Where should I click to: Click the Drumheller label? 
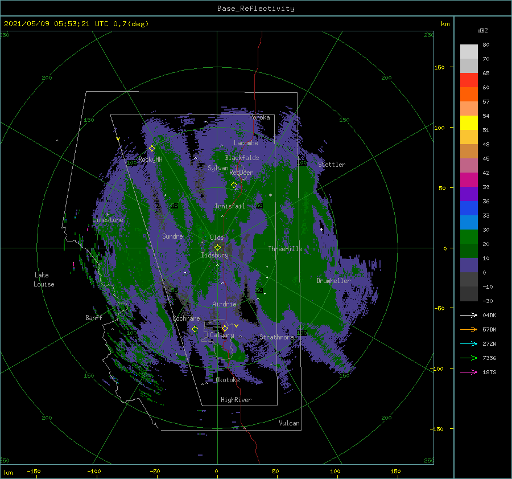pyautogui.click(x=333, y=281)
